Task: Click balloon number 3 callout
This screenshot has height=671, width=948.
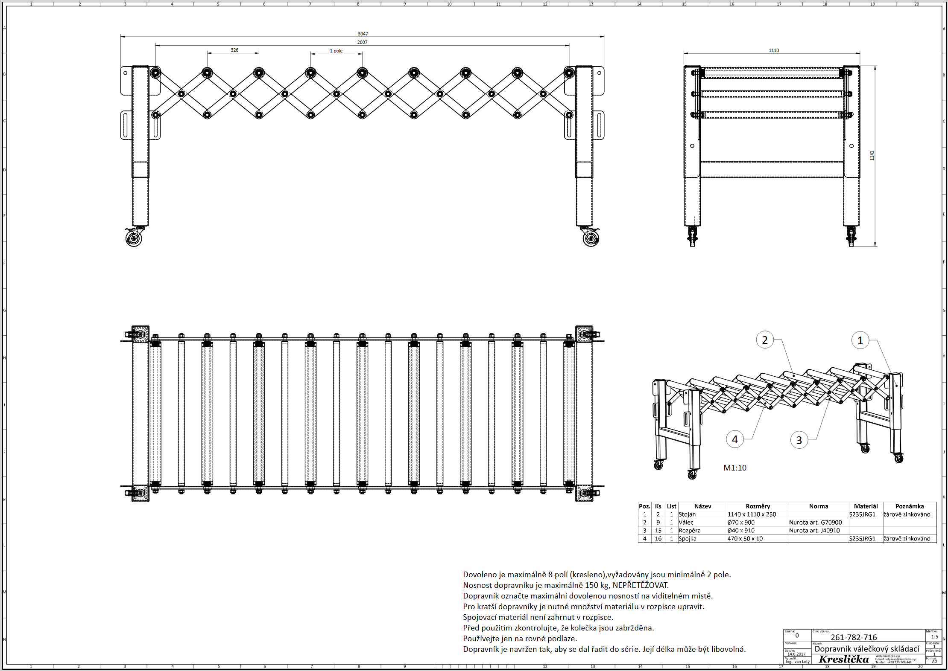Action: [x=799, y=440]
